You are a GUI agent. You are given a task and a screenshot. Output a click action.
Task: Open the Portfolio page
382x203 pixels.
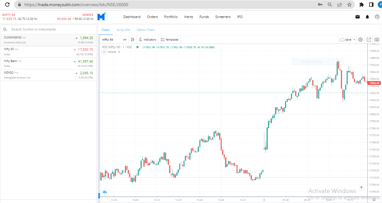pyautogui.click(x=171, y=17)
